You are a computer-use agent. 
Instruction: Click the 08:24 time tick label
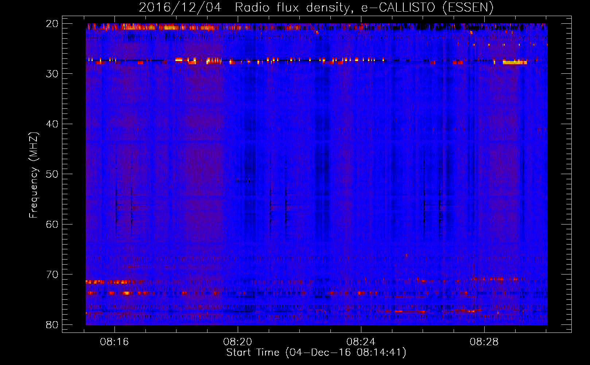point(361,342)
